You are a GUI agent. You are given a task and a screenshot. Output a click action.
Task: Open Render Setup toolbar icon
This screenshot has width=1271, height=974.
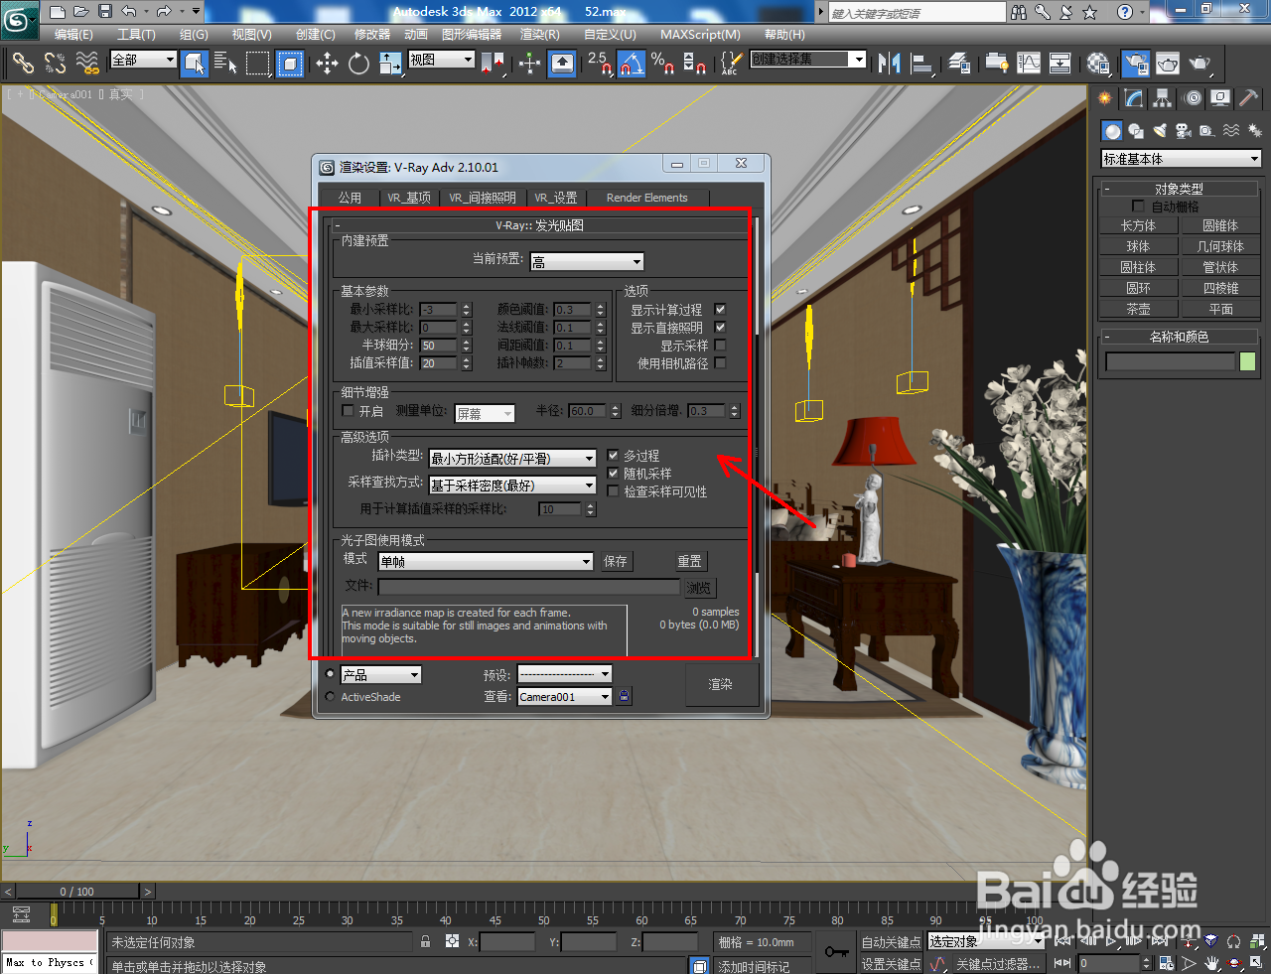point(1136,64)
